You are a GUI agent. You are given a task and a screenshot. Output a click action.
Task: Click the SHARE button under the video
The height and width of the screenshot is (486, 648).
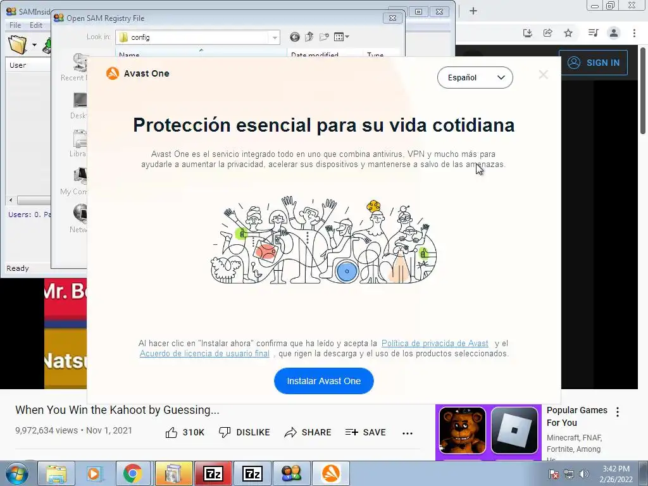(308, 432)
